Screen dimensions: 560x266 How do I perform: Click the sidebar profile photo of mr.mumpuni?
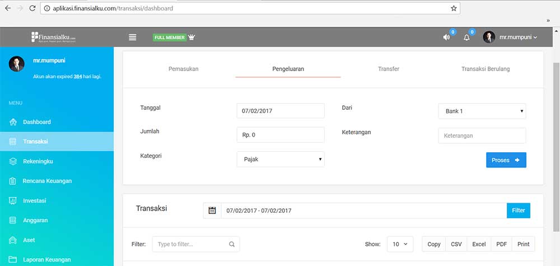16,64
